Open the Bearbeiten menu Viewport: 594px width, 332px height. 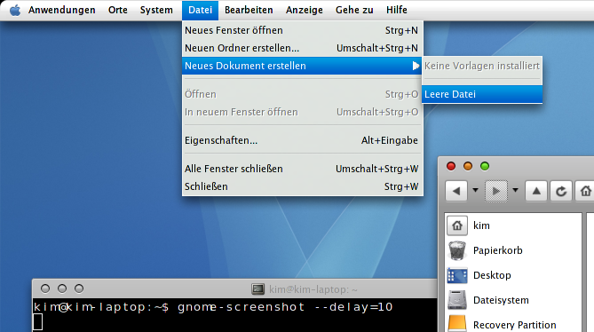click(249, 11)
